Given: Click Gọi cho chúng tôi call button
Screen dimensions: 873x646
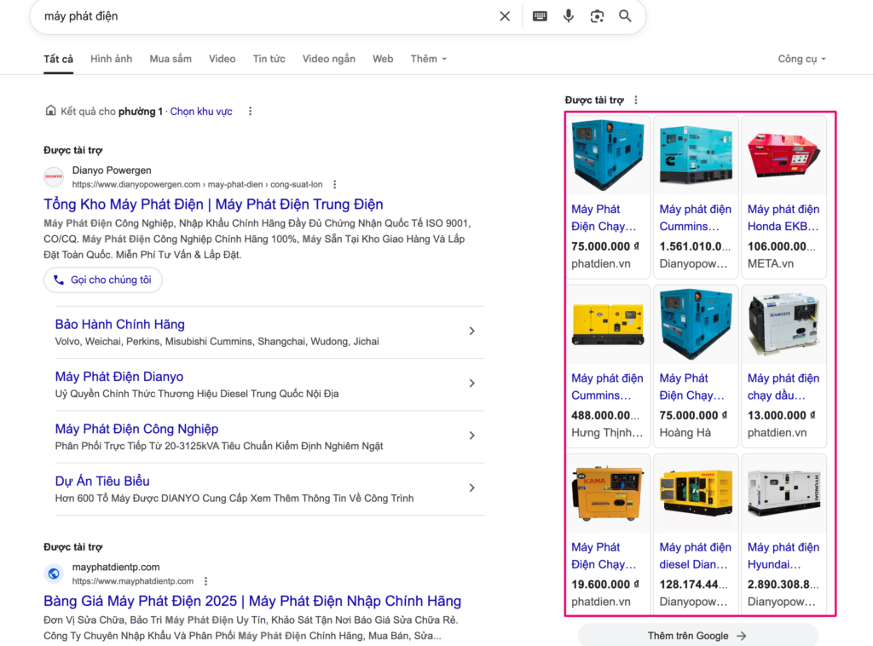Looking at the screenshot, I should point(103,280).
